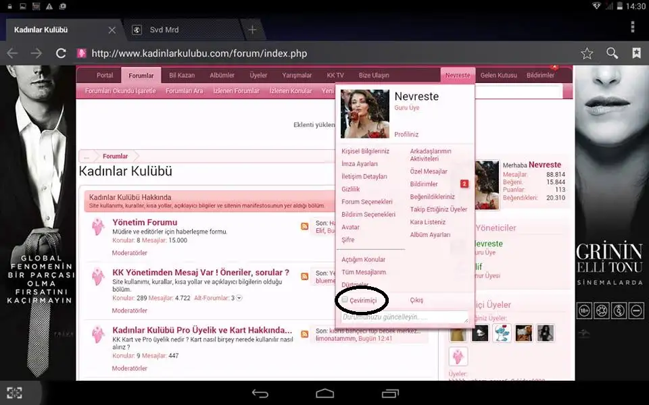Click the status update text field
The width and height of the screenshot is (649, 405).
pyautogui.click(x=404, y=317)
